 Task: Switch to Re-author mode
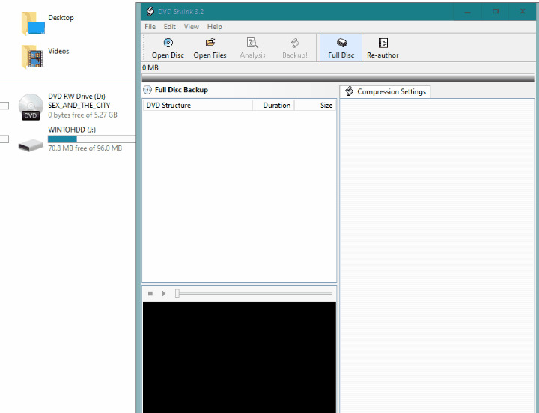(383, 43)
